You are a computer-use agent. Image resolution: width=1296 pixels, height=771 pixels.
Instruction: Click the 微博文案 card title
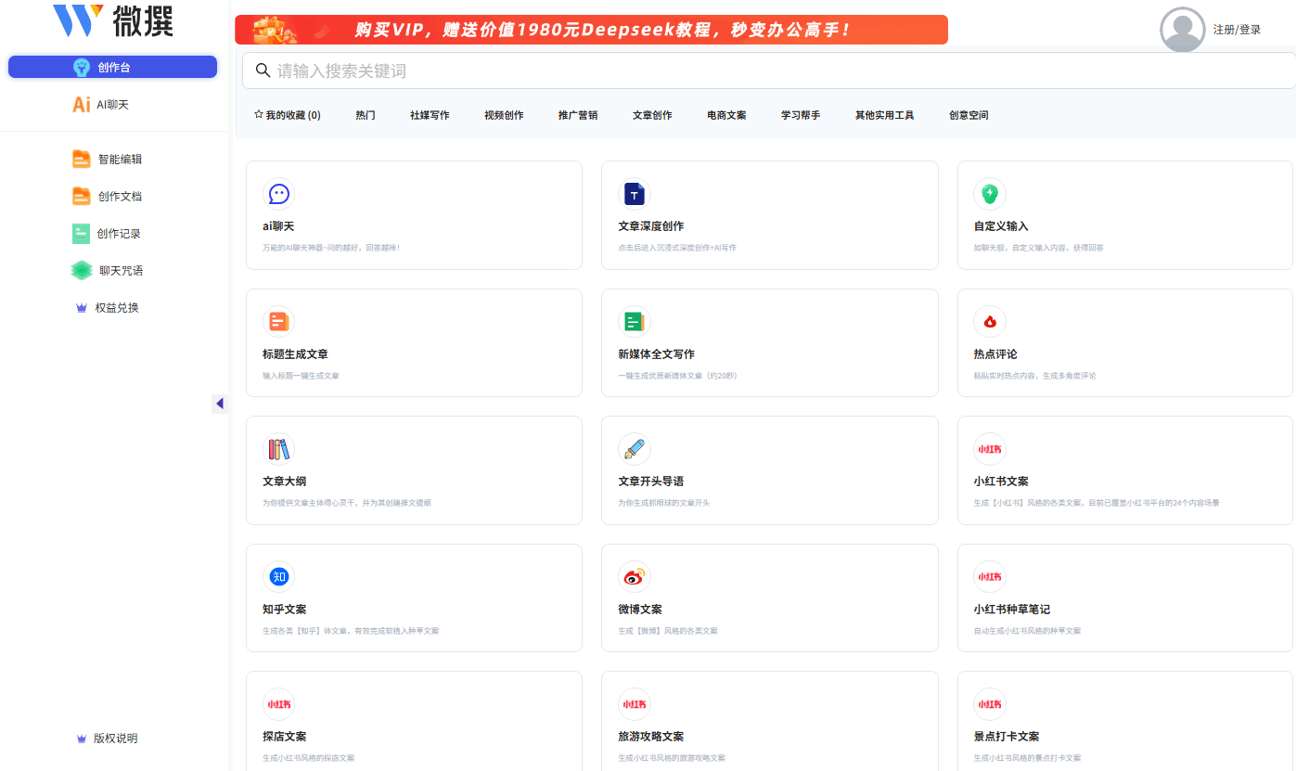[x=640, y=610]
